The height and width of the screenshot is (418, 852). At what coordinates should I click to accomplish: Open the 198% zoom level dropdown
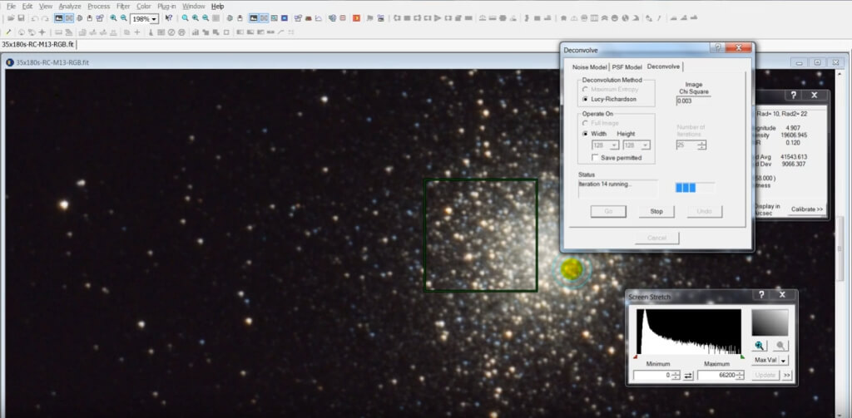coord(154,19)
